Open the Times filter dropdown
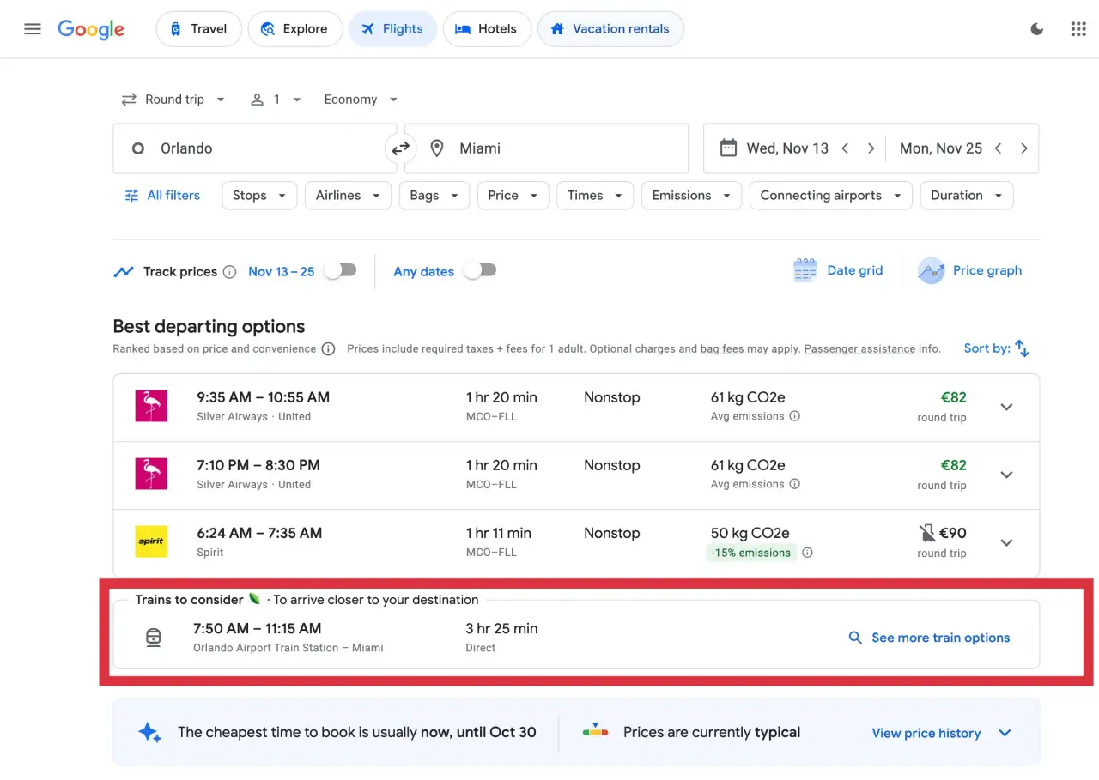Viewport: 1099px width, 780px height. click(595, 196)
